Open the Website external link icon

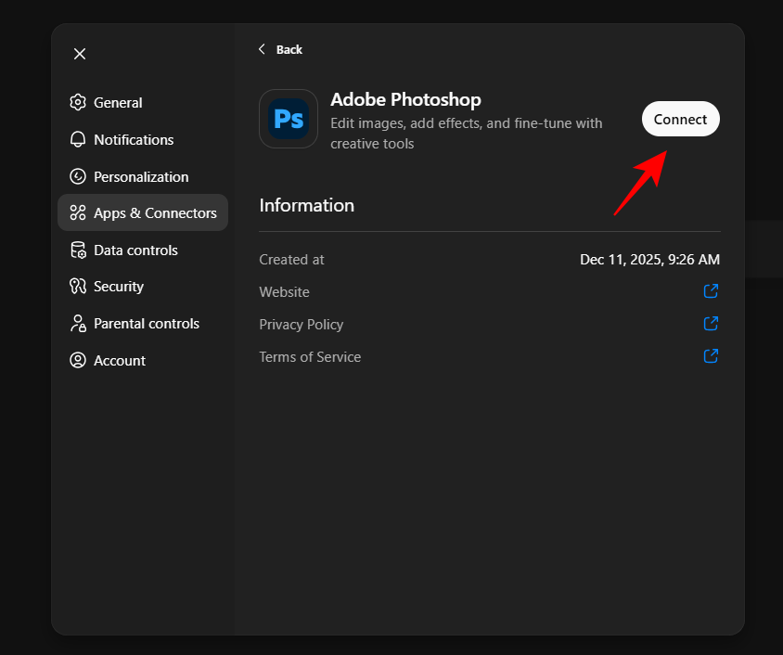point(711,291)
